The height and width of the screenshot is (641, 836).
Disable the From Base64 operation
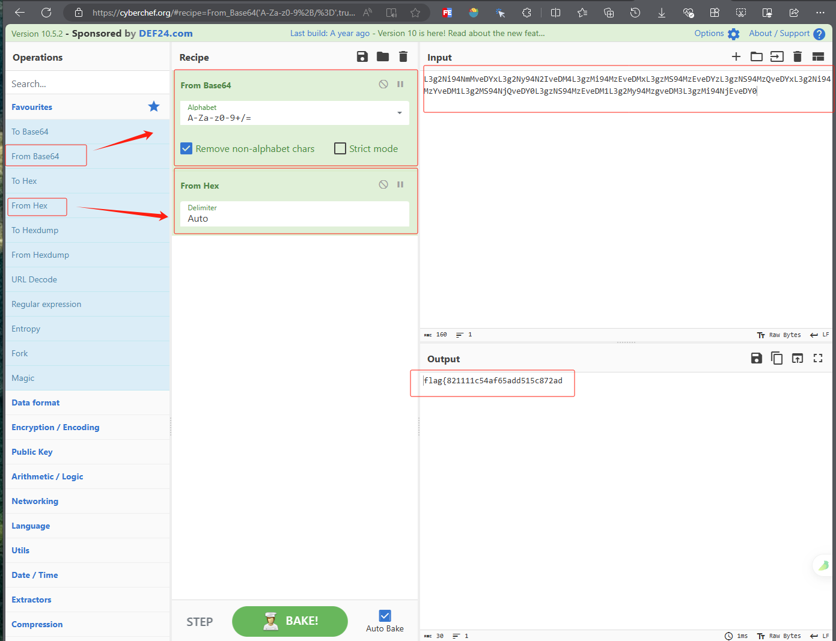(x=383, y=84)
